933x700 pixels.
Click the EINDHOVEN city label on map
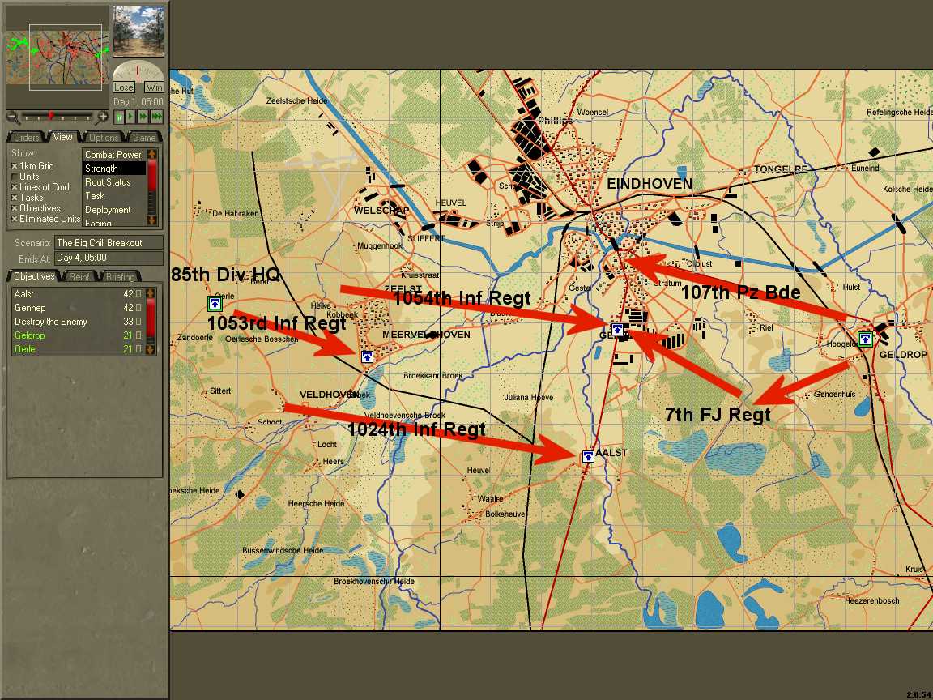click(x=650, y=184)
